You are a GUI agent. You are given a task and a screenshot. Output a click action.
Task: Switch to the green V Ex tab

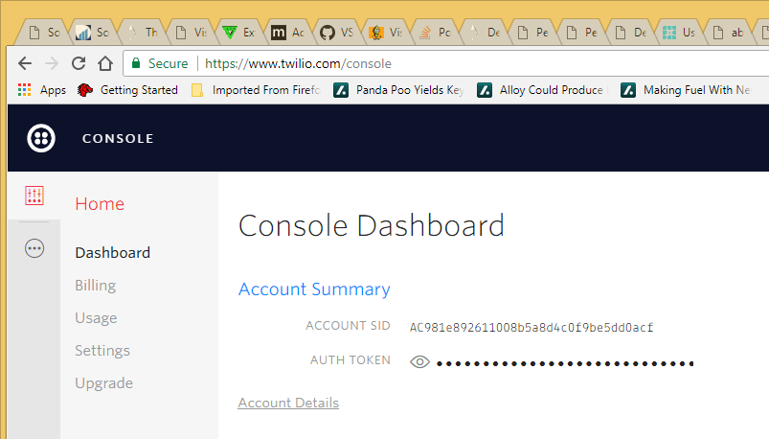coord(238,33)
